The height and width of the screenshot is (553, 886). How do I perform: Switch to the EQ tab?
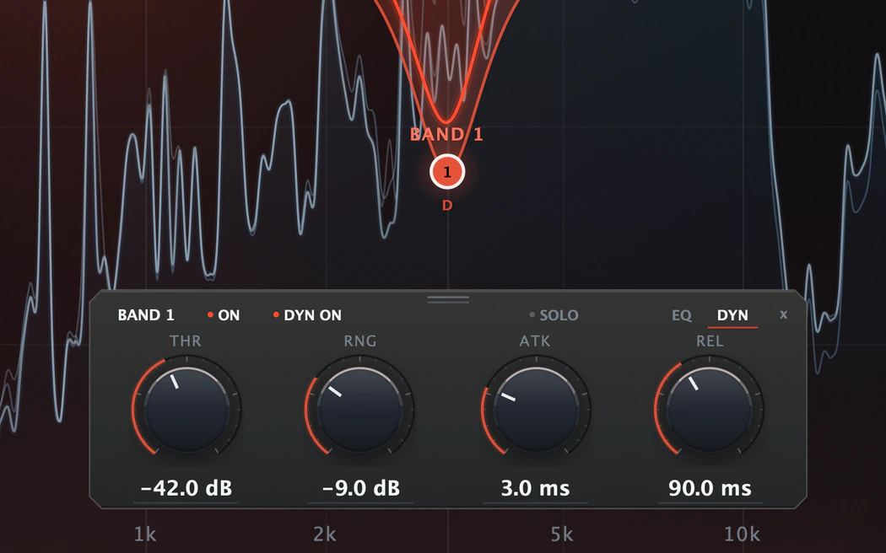tap(682, 315)
